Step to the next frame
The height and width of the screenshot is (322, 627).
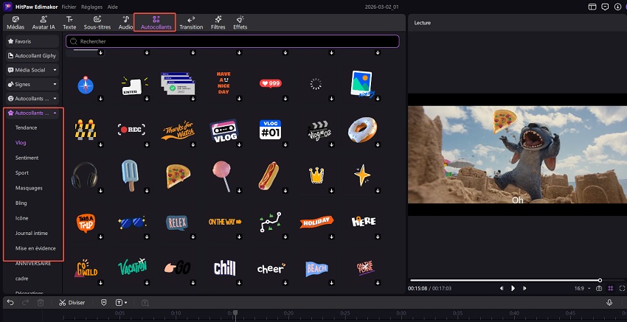[x=524, y=288]
